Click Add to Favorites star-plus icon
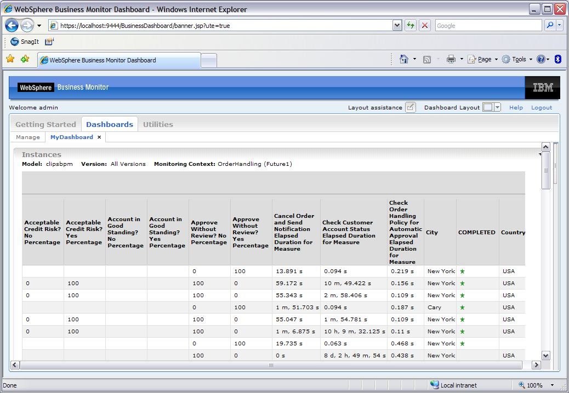Image resolution: width=569 pixels, height=393 pixels. pos(25,59)
